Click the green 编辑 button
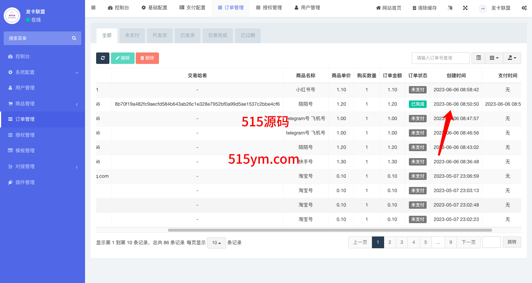 pyautogui.click(x=122, y=58)
